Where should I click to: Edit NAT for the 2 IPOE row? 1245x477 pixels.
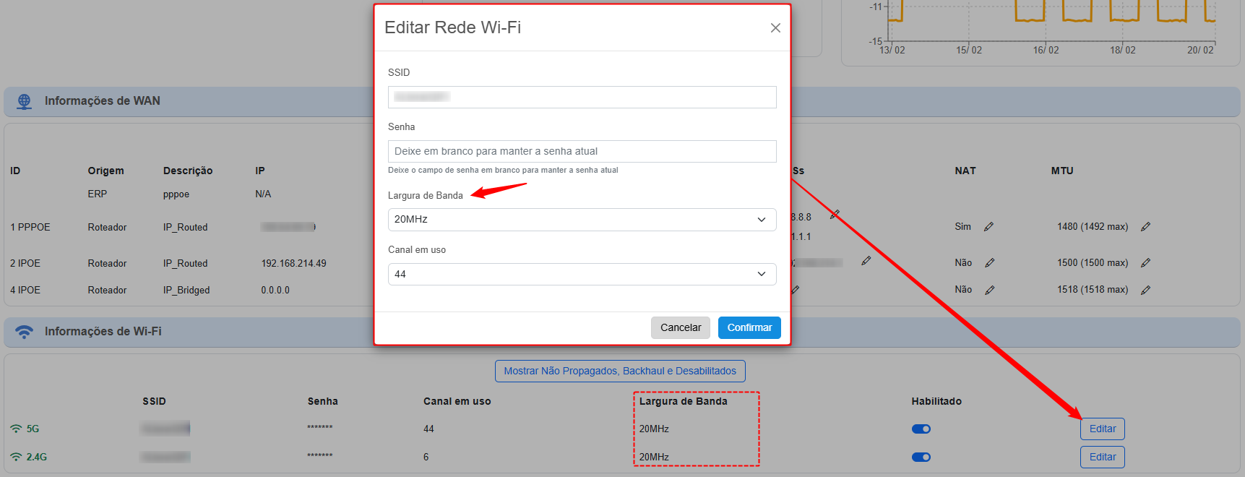click(x=990, y=263)
